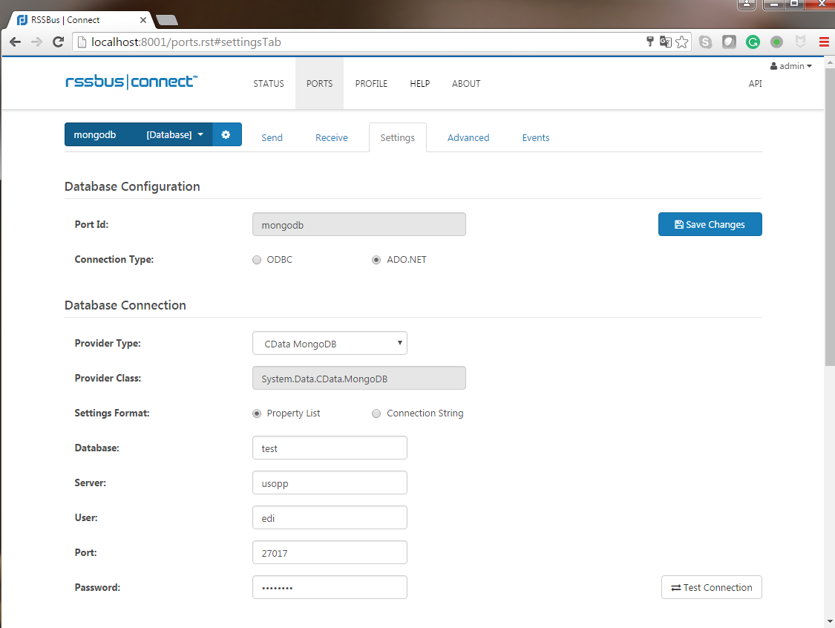This screenshot has width=835, height=628.
Task: Click the Test Connection button
Action: click(711, 587)
